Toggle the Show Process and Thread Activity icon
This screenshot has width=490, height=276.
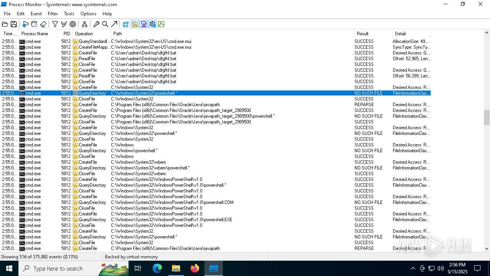[152, 24]
